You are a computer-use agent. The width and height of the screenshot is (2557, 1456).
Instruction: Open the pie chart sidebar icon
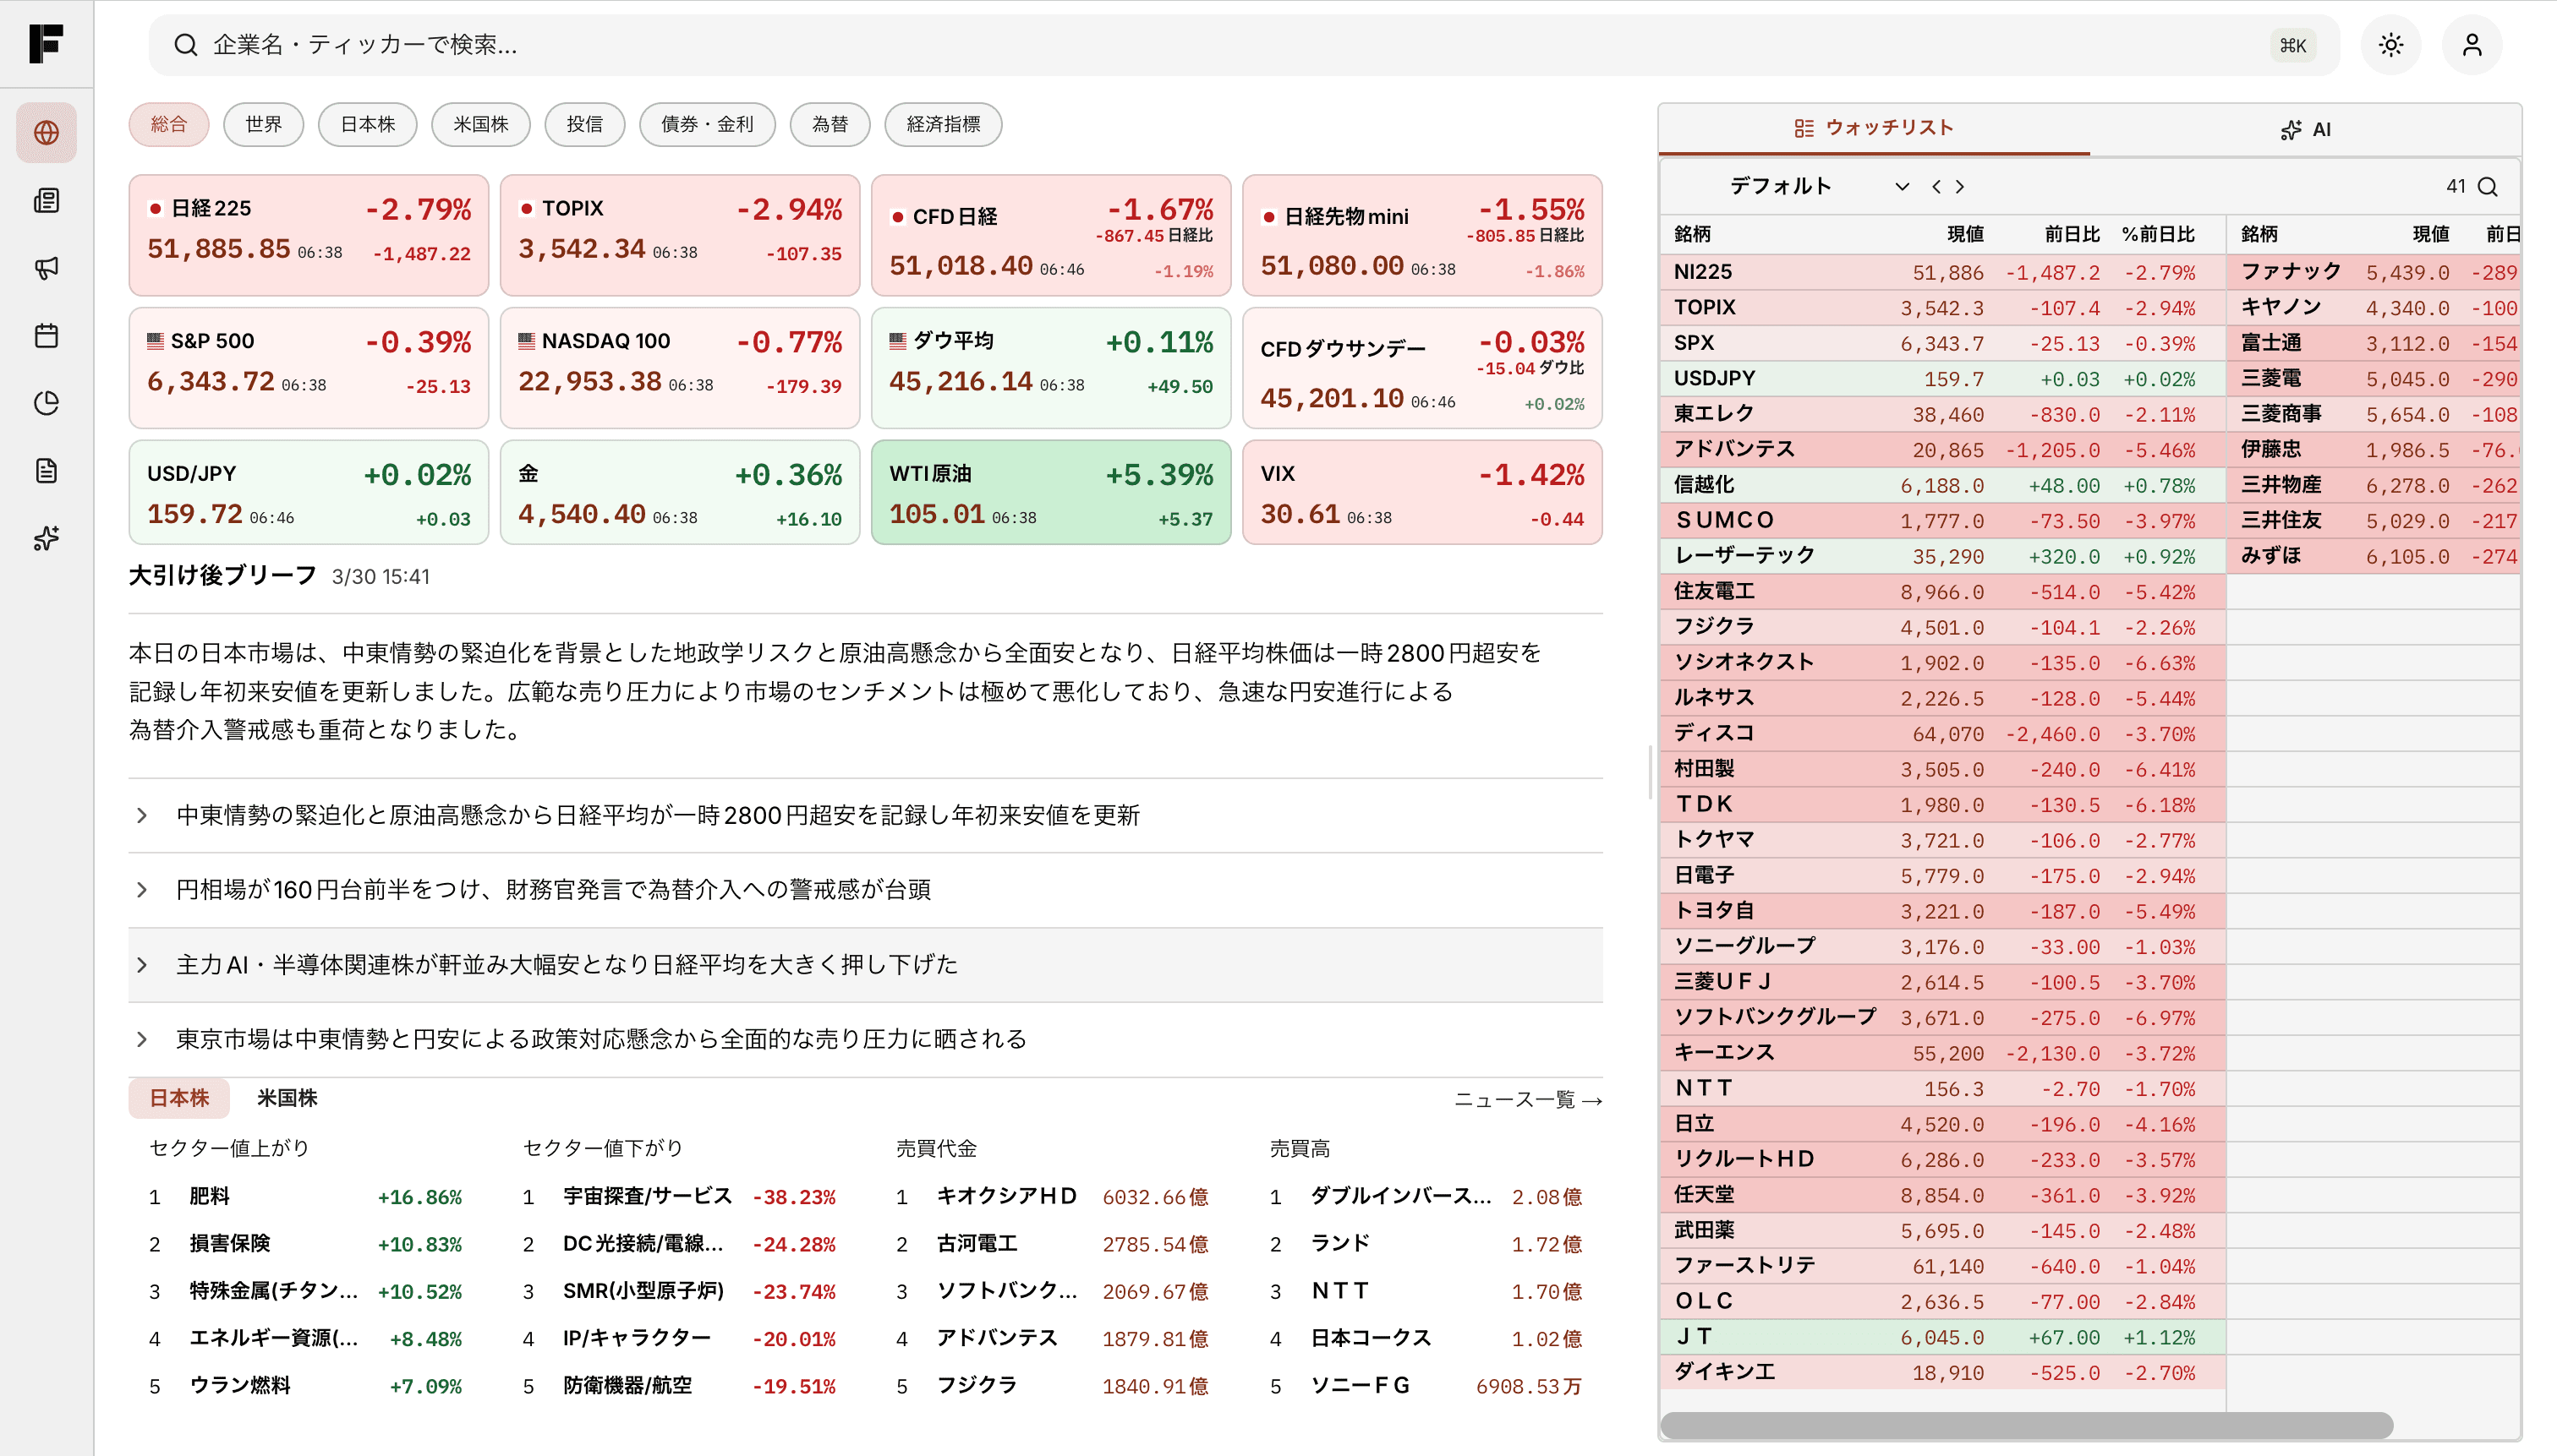point(46,403)
